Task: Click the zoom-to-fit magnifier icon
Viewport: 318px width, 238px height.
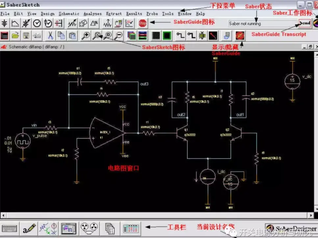Action: (108, 36)
